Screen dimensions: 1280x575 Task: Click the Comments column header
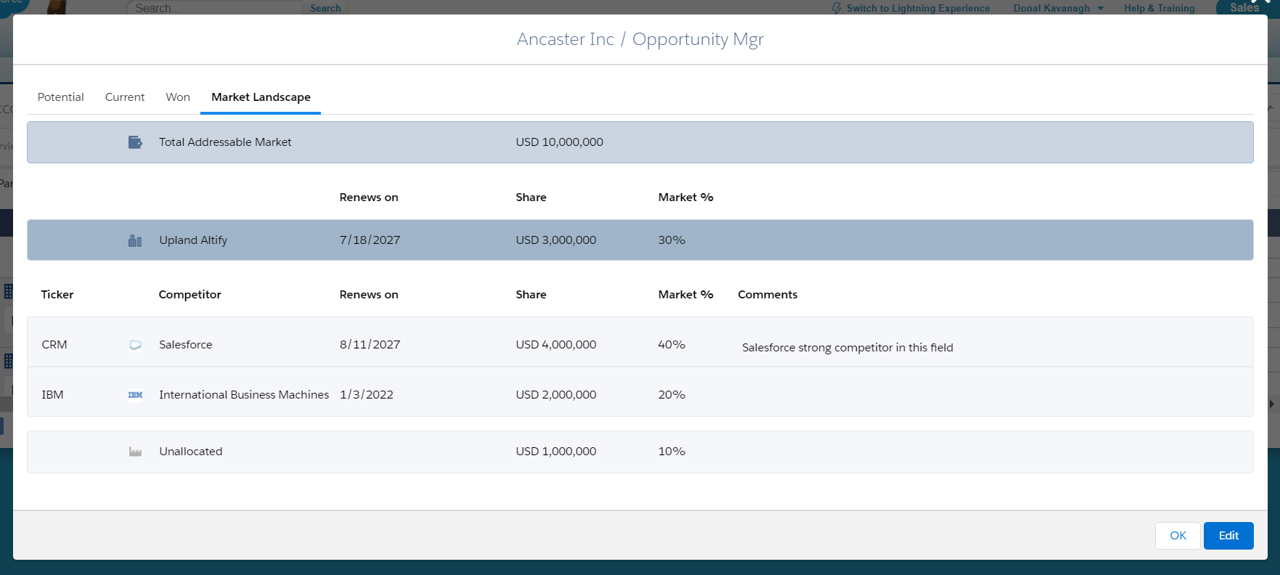pyautogui.click(x=767, y=295)
